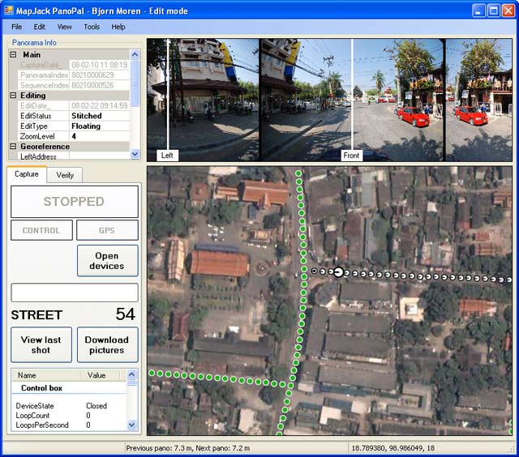Switch to the Verify tab
Screen dimensions: 519x457
point(65,175)
